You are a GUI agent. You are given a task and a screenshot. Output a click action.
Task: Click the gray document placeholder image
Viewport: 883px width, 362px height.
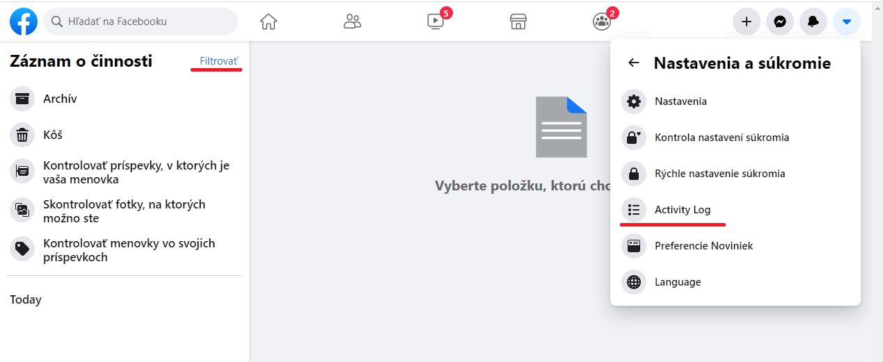(x=562, y=126)
